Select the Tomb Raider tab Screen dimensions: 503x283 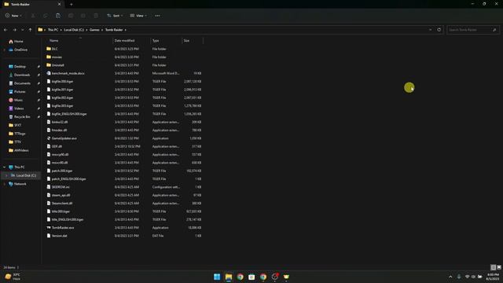32,4
